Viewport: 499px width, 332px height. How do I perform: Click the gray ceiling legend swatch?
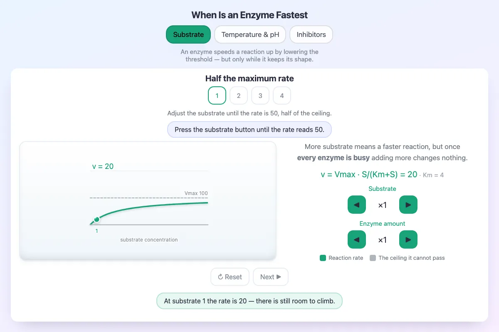[x=373, y=258]
